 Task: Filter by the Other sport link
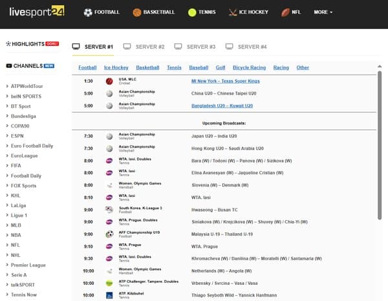coord(303,67)
